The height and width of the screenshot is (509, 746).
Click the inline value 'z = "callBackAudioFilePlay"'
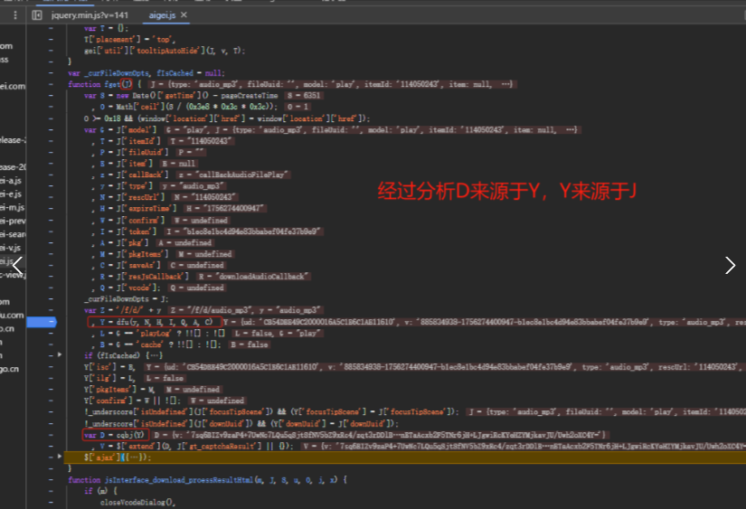click(x=232, y=174)
